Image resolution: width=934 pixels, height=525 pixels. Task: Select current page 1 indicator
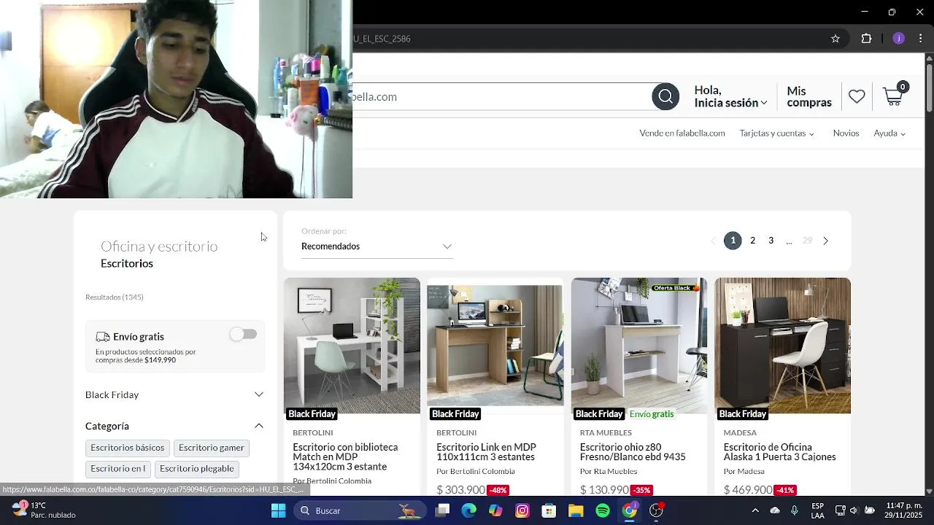coord(733,241)
